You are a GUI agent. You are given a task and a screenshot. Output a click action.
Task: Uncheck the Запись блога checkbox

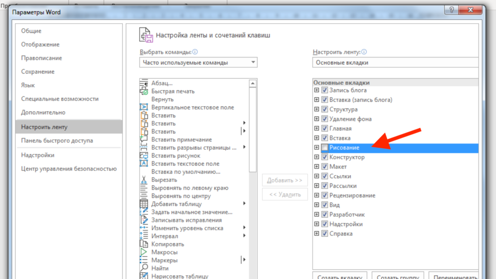pyautogui.click(x=325, y=90)
